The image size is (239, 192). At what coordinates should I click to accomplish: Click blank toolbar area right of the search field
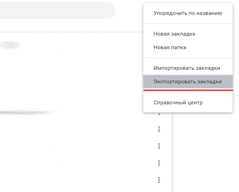129,11
